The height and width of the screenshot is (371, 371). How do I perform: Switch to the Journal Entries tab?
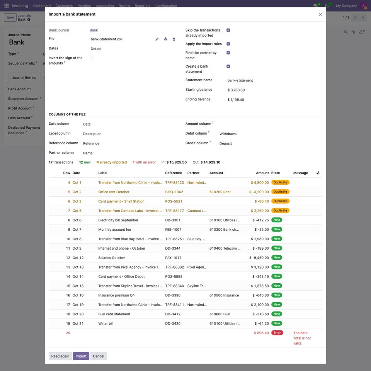[24, 78]
